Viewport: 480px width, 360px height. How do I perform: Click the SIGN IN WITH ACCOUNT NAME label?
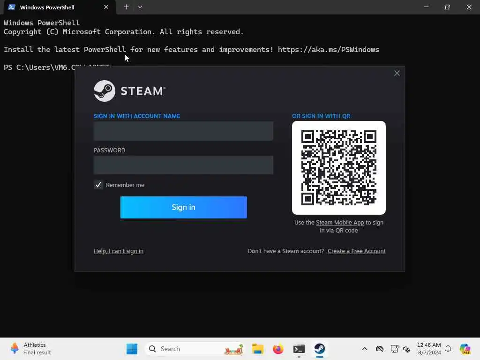coord(137,116)
